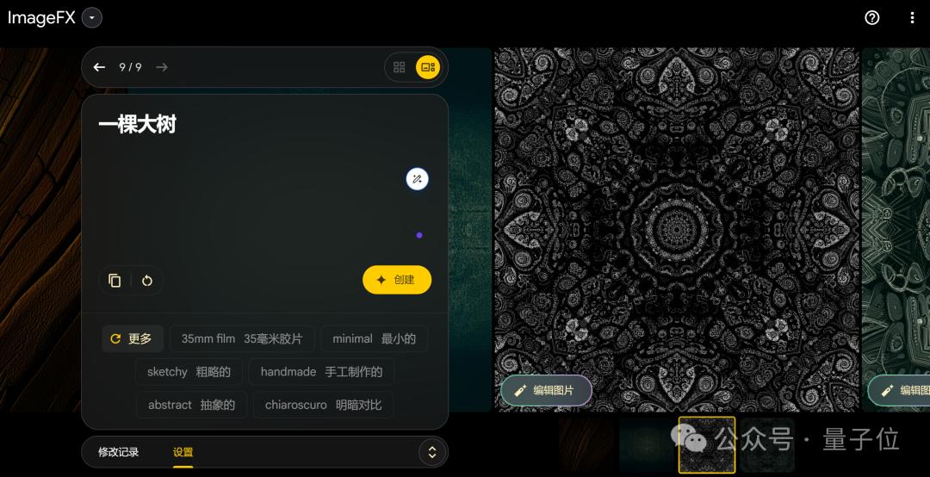Click 编辑图片 on the mandala image
Viewport: 930px width, 477px height.
click(546, 390)
